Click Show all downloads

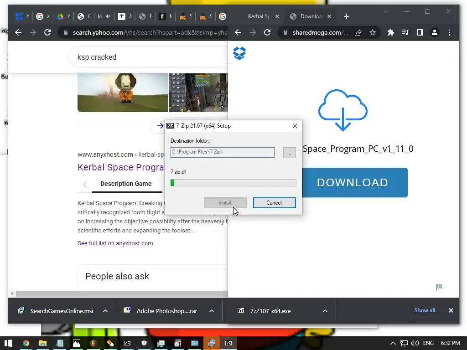tap(425, 310)
